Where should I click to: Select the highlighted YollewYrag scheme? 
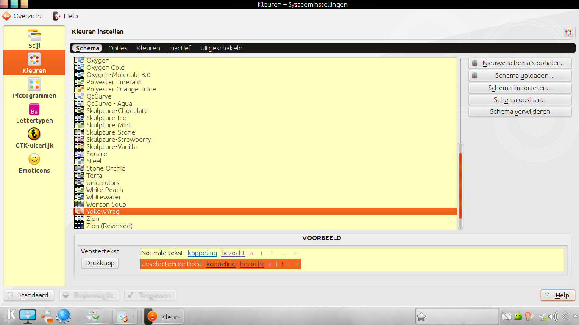click(265, 212)
